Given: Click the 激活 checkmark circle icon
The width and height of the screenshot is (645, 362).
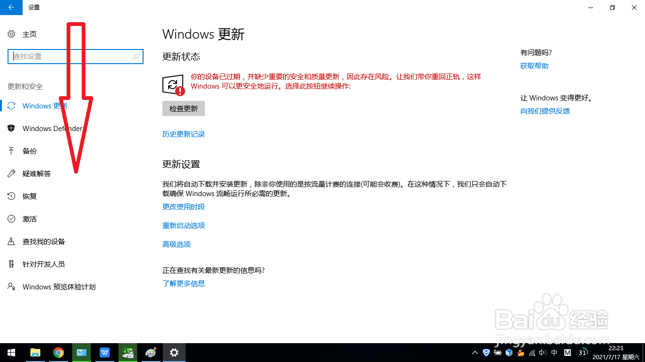Looking at the screenshot, I should [x=12, y=219].
